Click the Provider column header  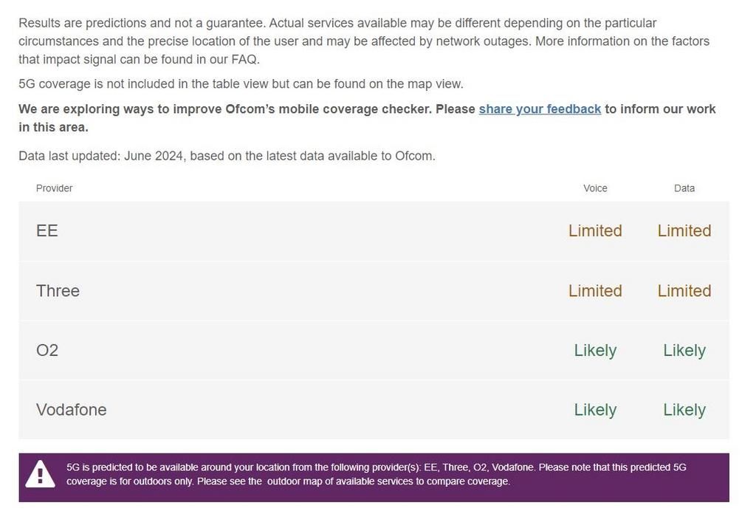55,188
